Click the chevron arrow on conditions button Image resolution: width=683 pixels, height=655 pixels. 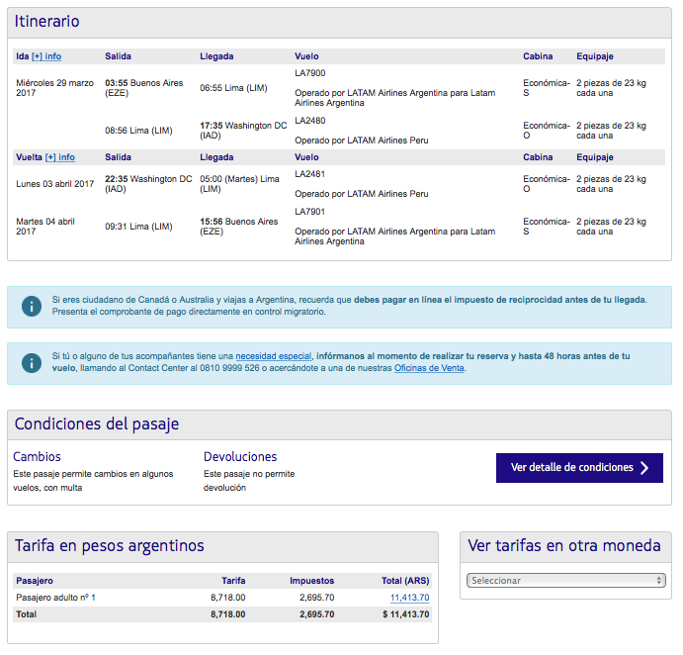tap(644, 468)
